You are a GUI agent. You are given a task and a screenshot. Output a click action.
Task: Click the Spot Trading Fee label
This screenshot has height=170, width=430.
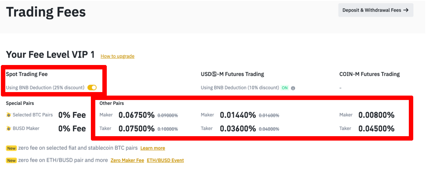(27, 74)
